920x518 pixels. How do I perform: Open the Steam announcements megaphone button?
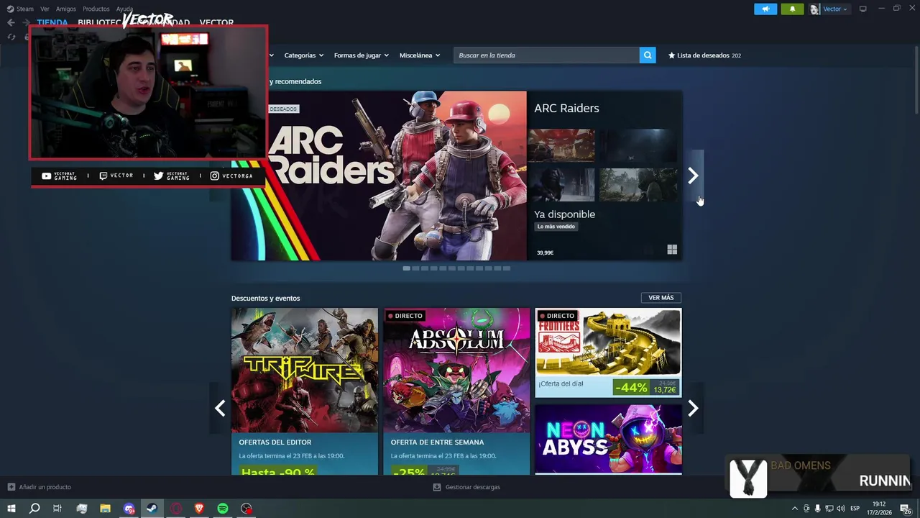click(765, 9)
